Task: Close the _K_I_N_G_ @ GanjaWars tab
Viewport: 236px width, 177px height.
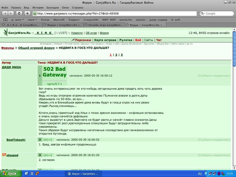Action: coord(4,25)
